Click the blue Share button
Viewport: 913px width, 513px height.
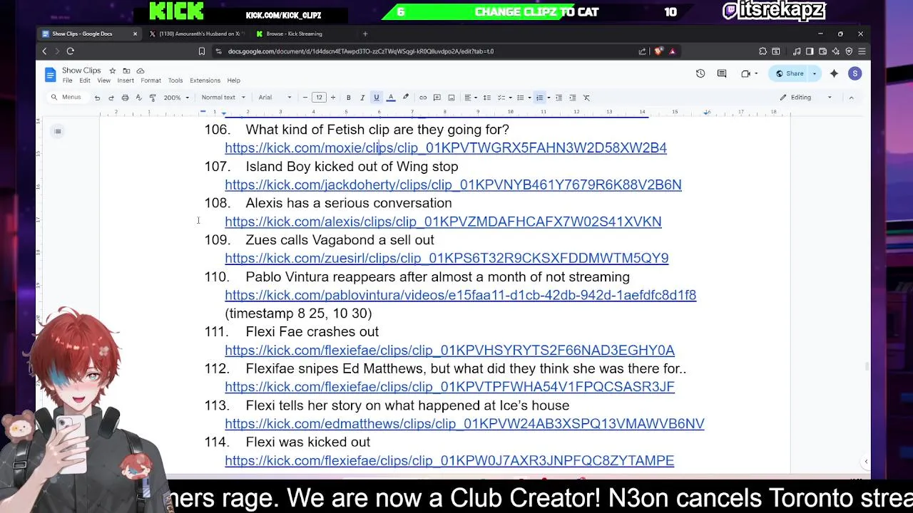click(790, 73)
